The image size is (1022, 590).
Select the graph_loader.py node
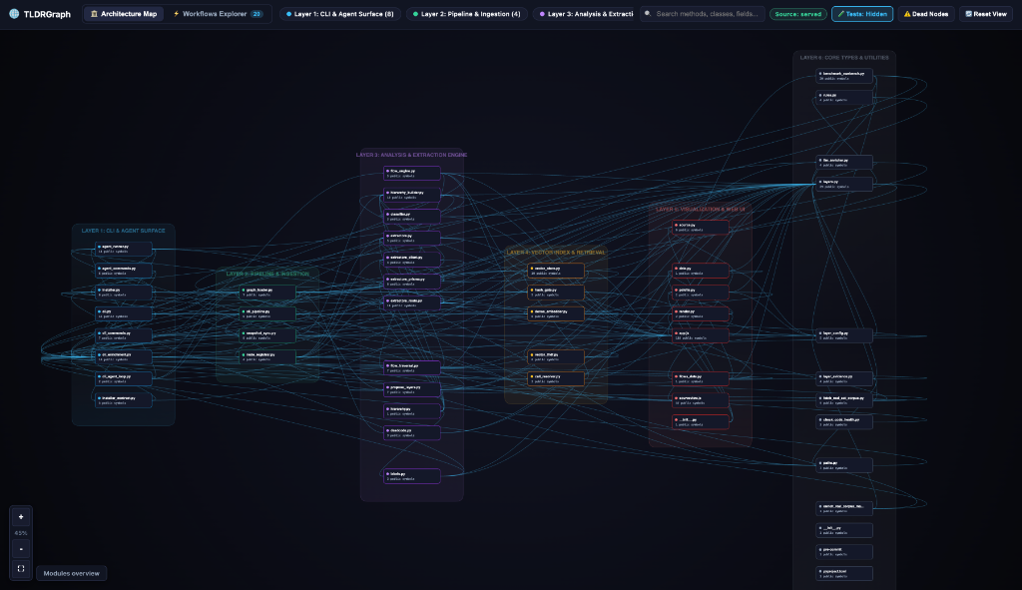coord(267,293)
